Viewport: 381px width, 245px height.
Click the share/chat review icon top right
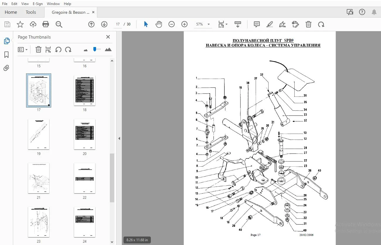(350, 12)
